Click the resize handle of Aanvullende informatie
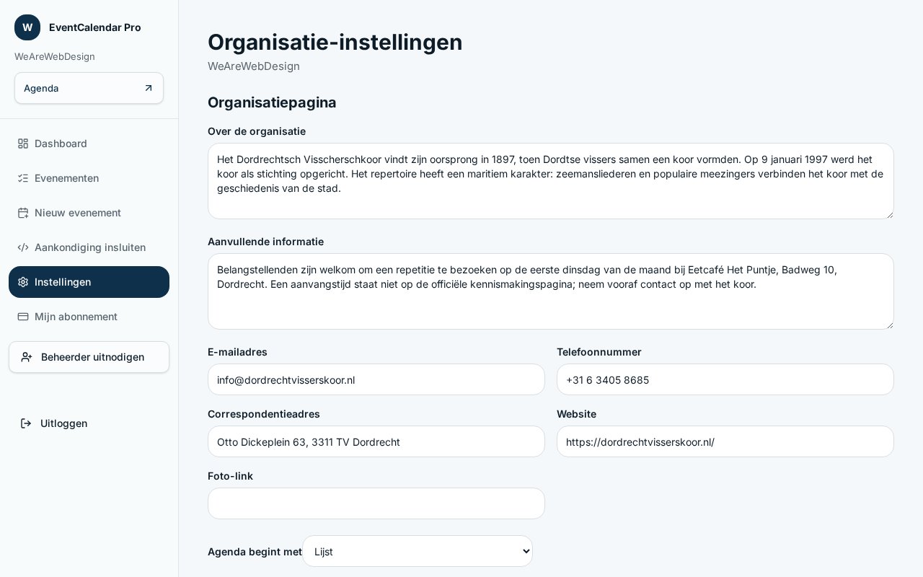923x577 pixels. tap(888, 324)
